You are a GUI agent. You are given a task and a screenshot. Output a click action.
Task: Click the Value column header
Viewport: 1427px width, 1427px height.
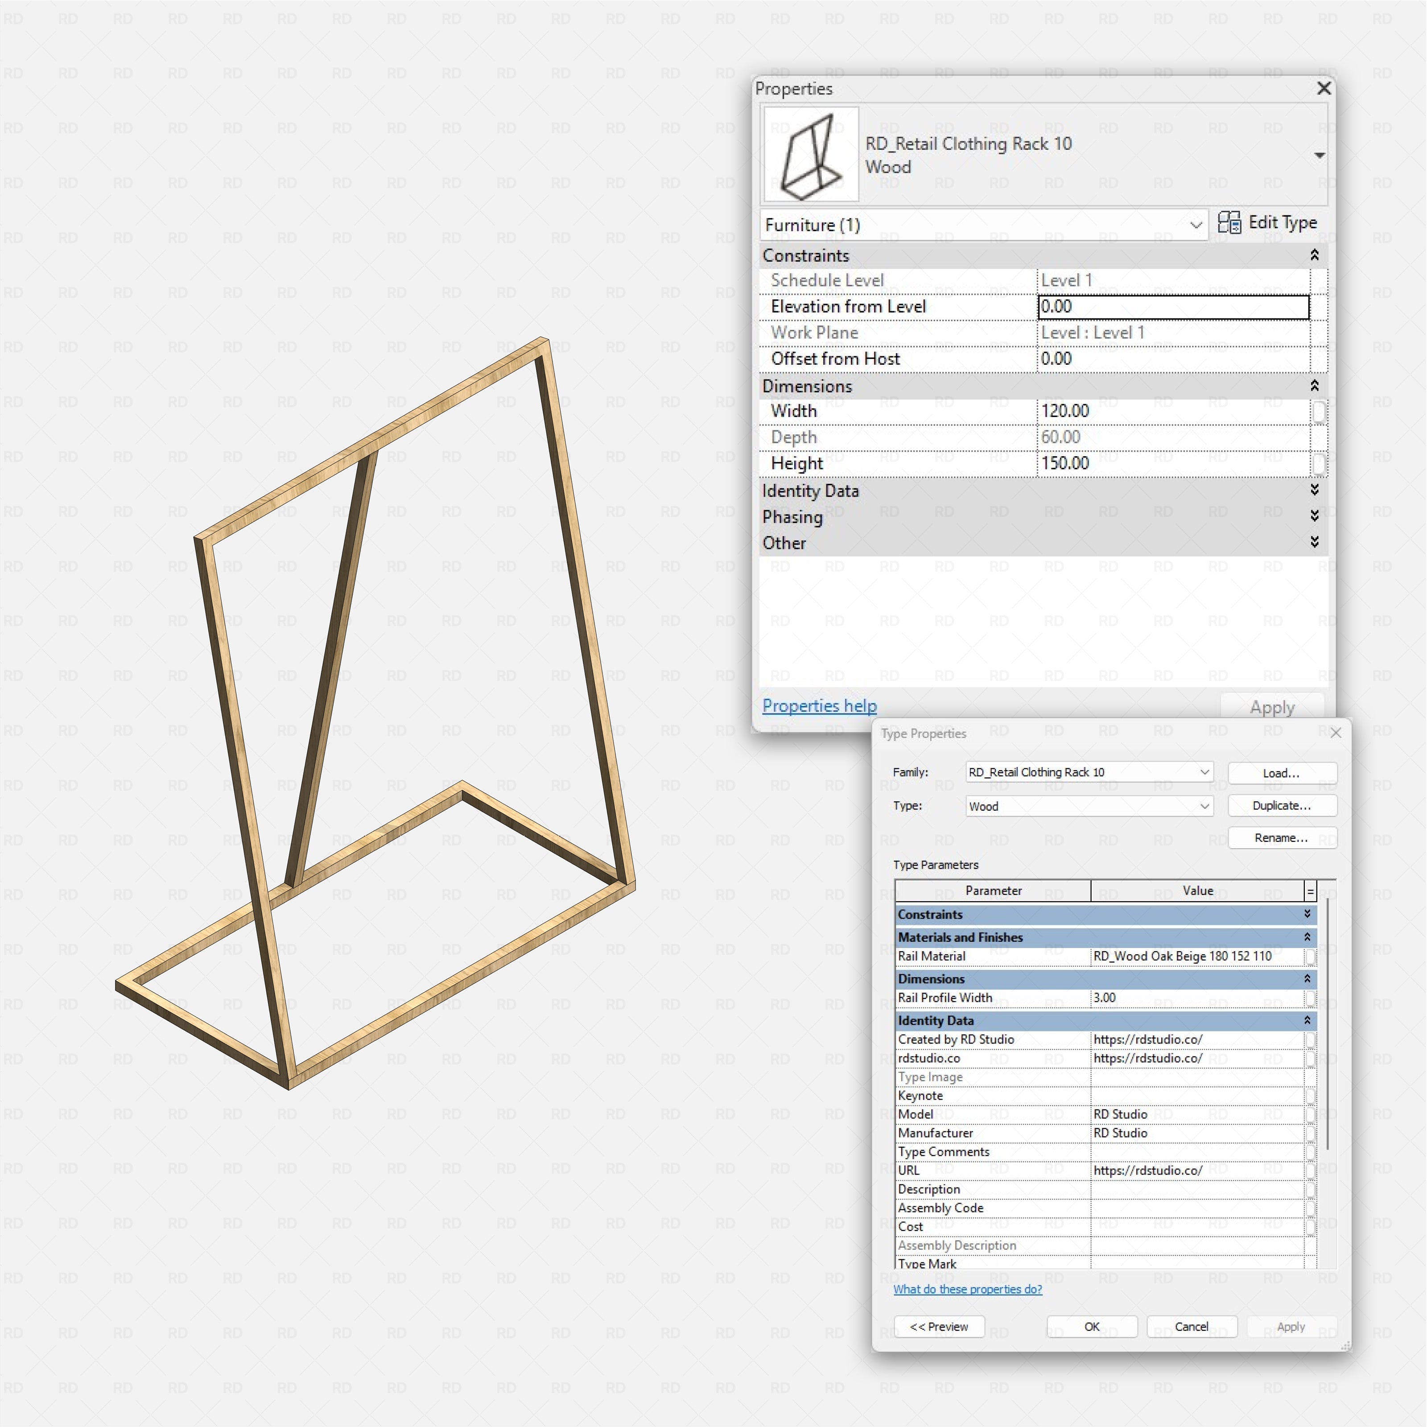(1197, 891)
